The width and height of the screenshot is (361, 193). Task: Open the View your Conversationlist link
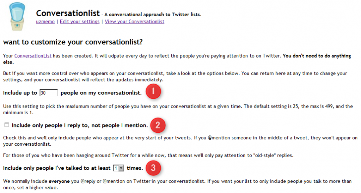coord(134,22)
